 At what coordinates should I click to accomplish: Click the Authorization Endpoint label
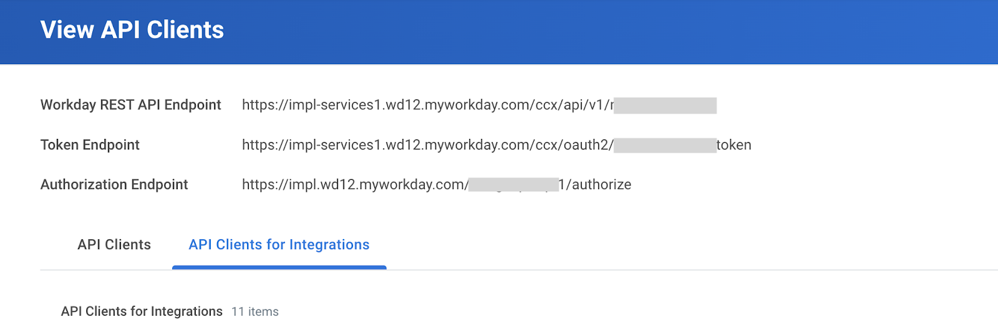tap(114, 185)
